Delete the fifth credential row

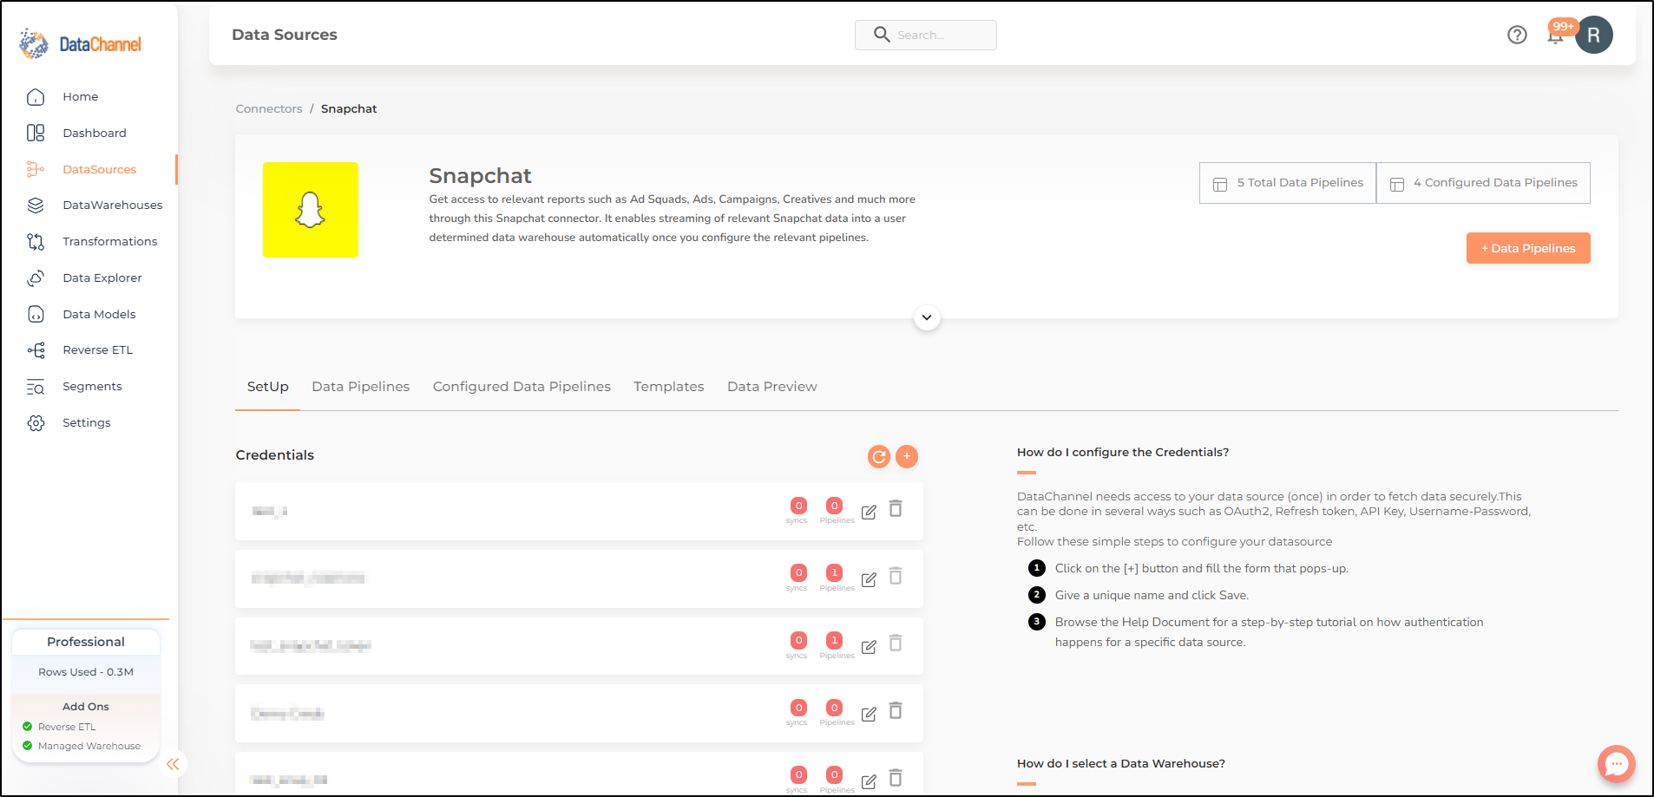pyautogui.click(x=896, y=778)
